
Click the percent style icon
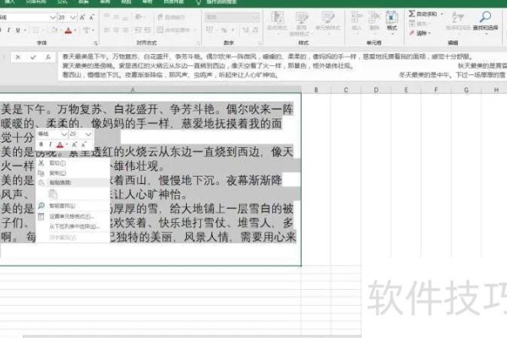coord(224,30)
